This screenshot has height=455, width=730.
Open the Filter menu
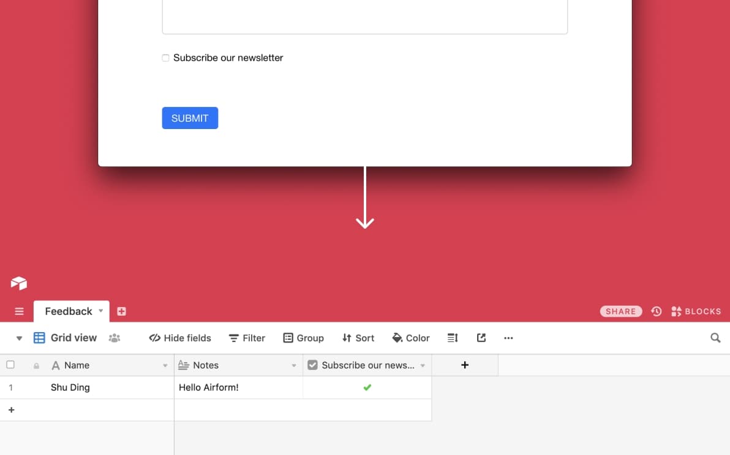[x=247, y=338]
